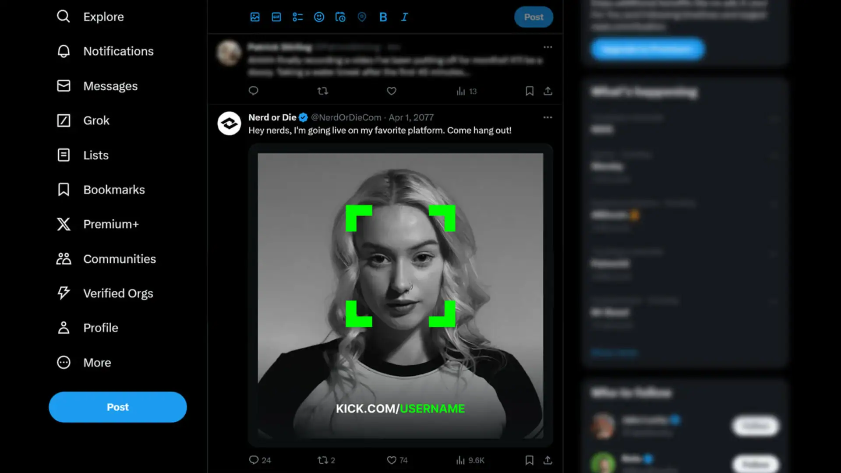This screenshot has height=473, width=841.
Task: Share the Nerd or Die post
Action: (x=548, y=460)
